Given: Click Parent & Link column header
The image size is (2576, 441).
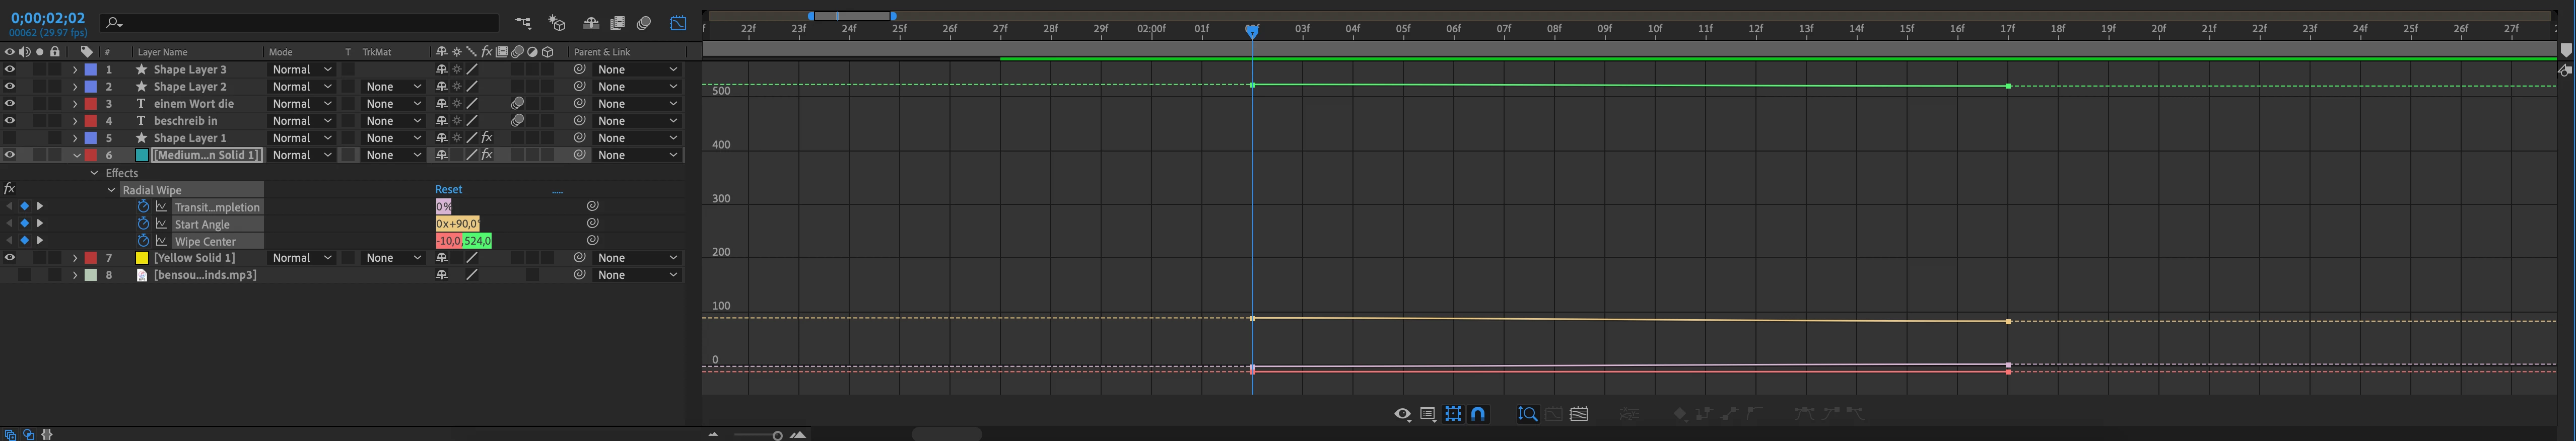Looking at the screenshot, I should tap(602, 52).
